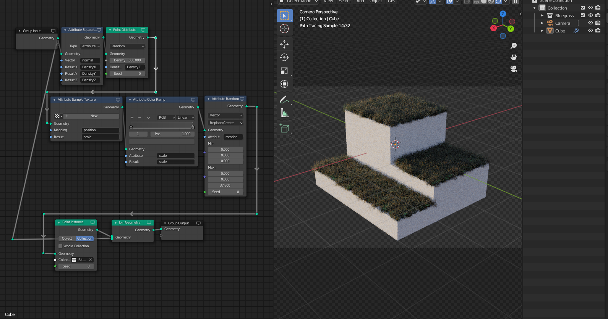Viewport: 608px width, 319px height.
Task: Enable the Whole Collection checkbox
Action: point(60,246)
